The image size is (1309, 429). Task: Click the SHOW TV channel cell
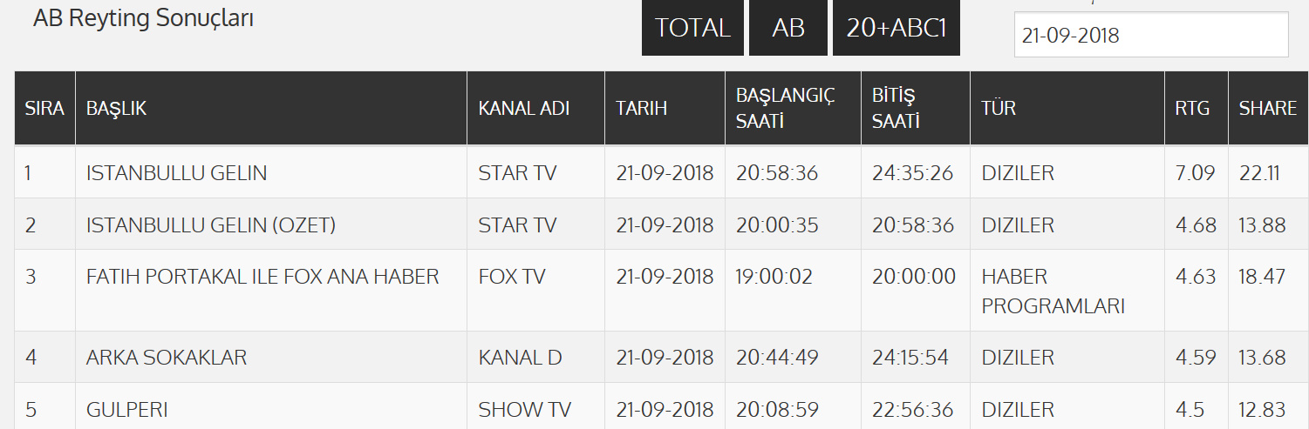click(524, 410)
